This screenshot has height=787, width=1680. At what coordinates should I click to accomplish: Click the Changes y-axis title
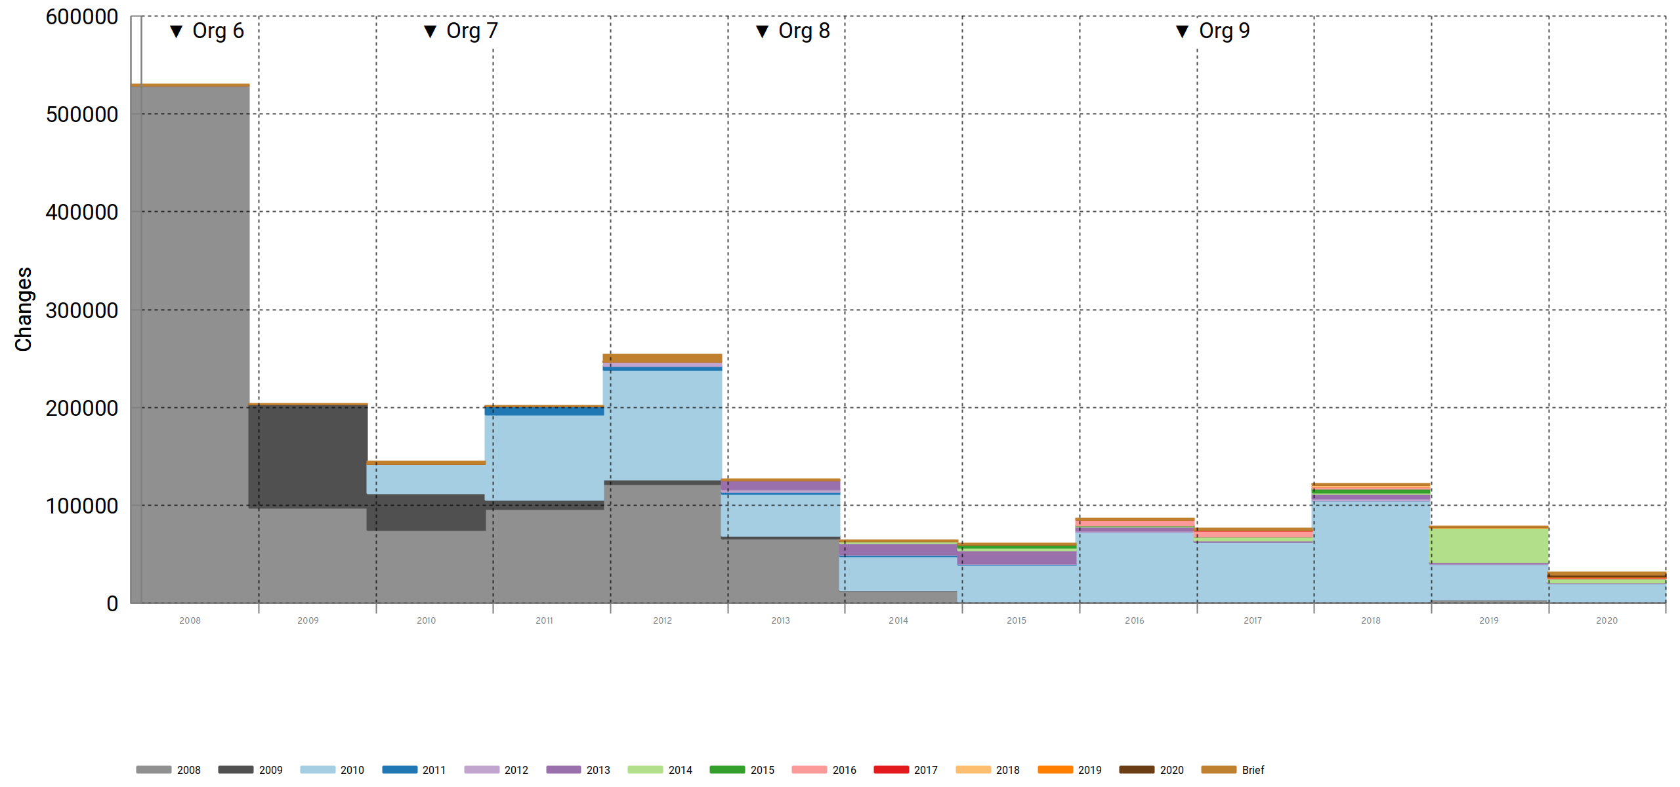pos(24,309)
